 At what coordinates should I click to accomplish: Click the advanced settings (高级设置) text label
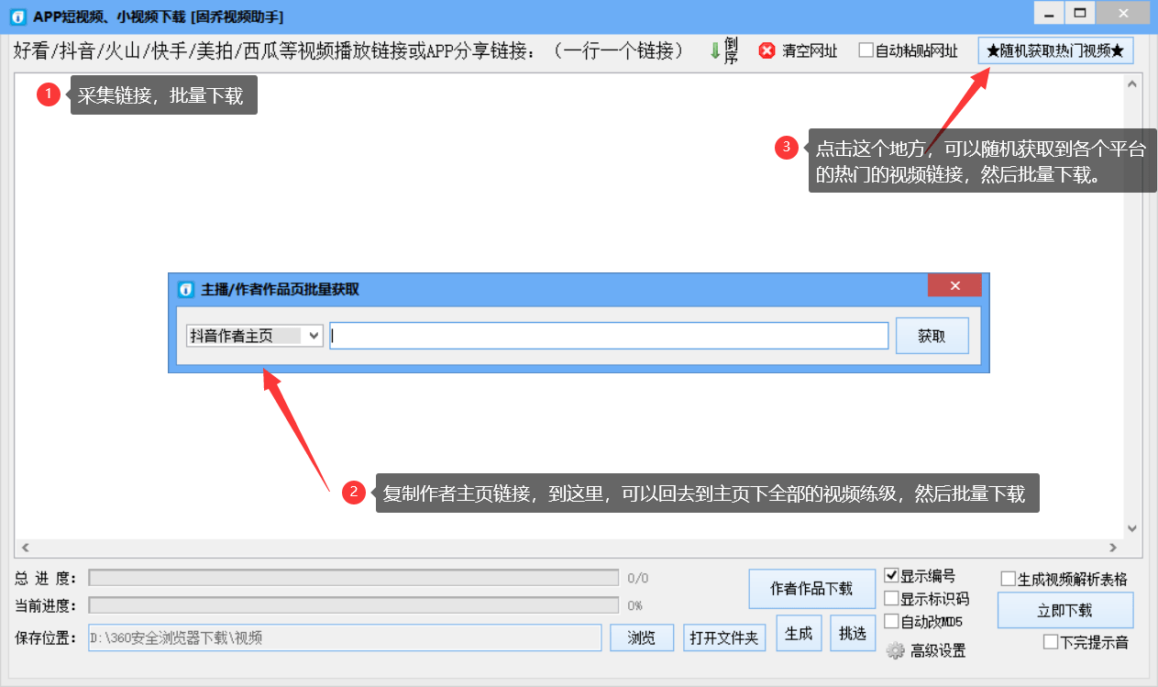click(938, 651)
